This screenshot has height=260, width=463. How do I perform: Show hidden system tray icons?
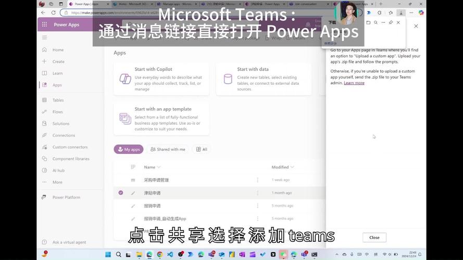[336, 254]
